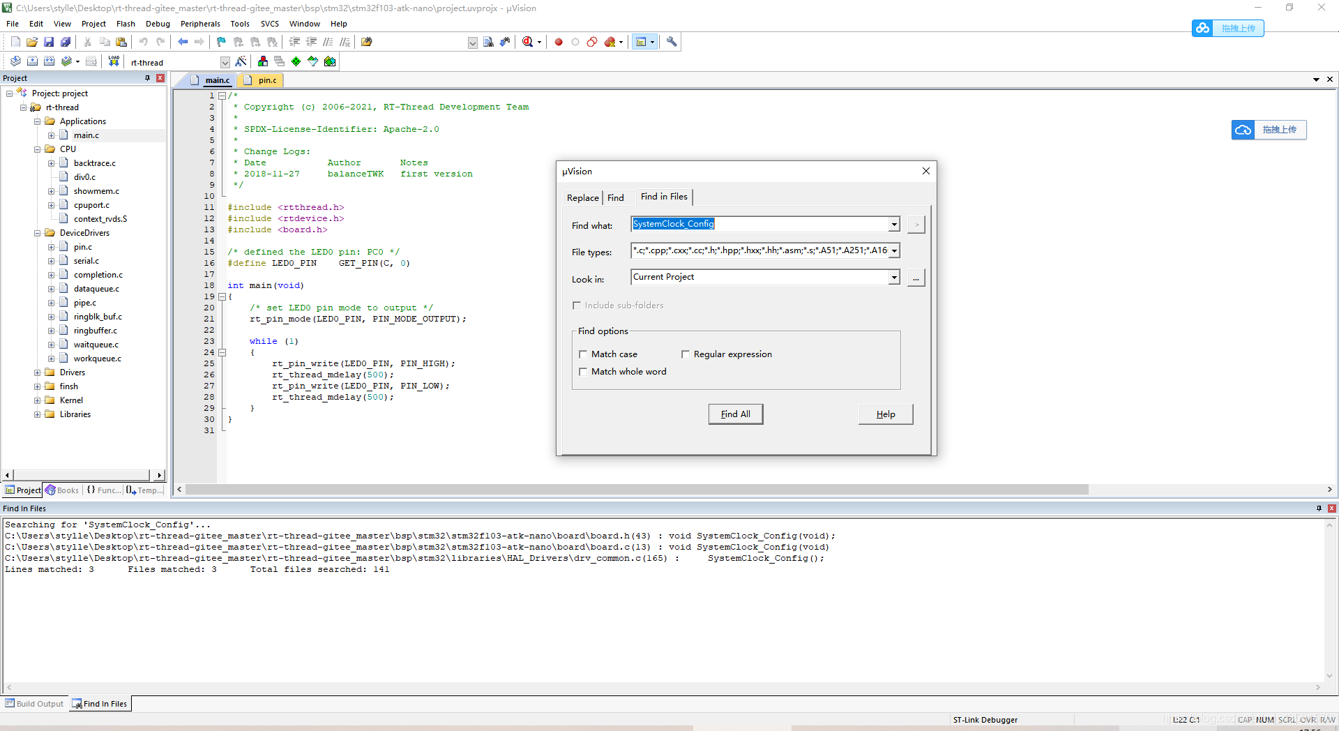Collapse the Applications folder

point(38,121)
